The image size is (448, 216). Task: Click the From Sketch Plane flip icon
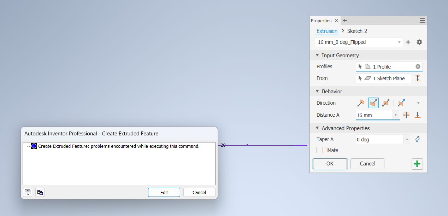point(418,78)
